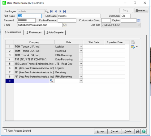Image resolution: width=151 pixels, height=136 pixels.
Task: Click the User Code field
Action: coord(126,16)
